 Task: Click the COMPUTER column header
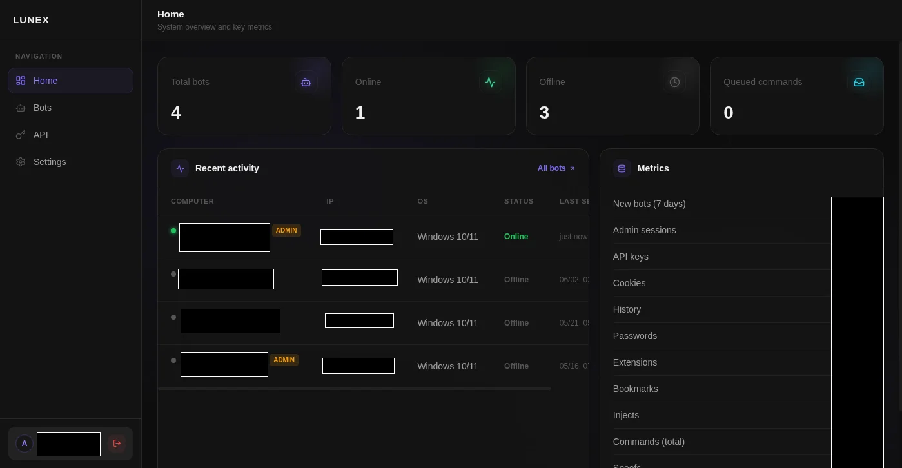pos(192,201)
